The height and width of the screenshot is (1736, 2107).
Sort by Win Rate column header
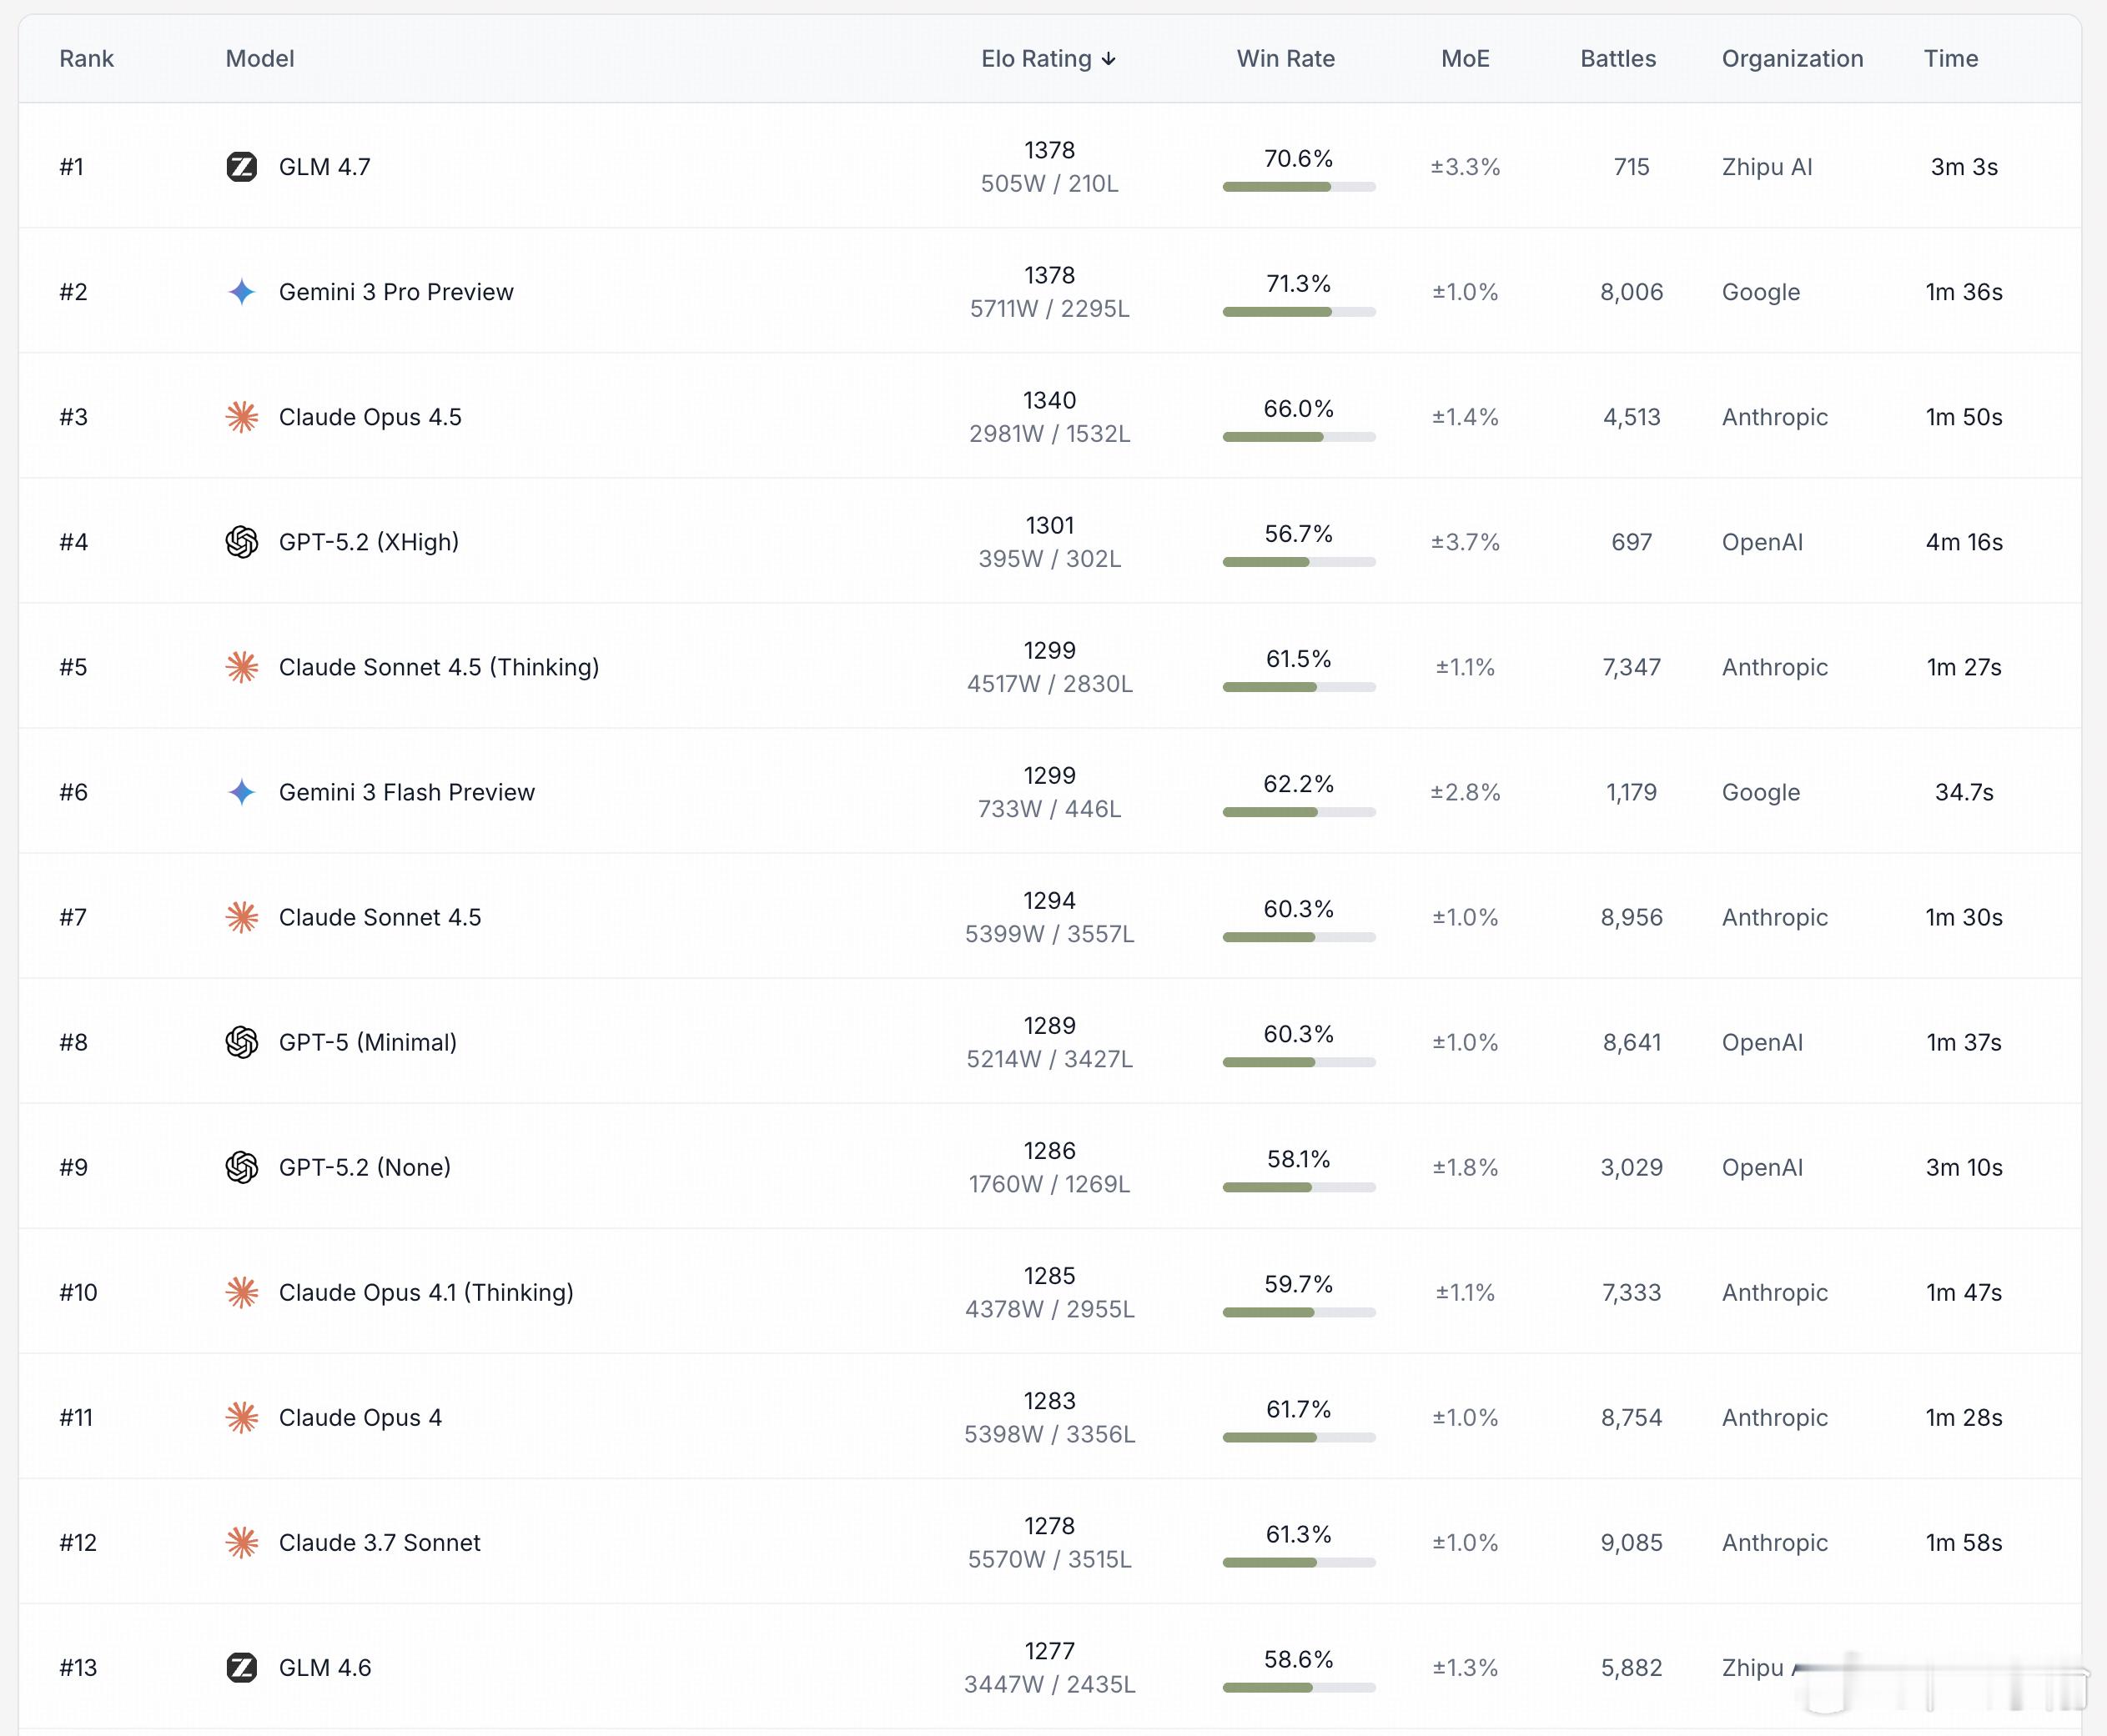click(1285, 59)
